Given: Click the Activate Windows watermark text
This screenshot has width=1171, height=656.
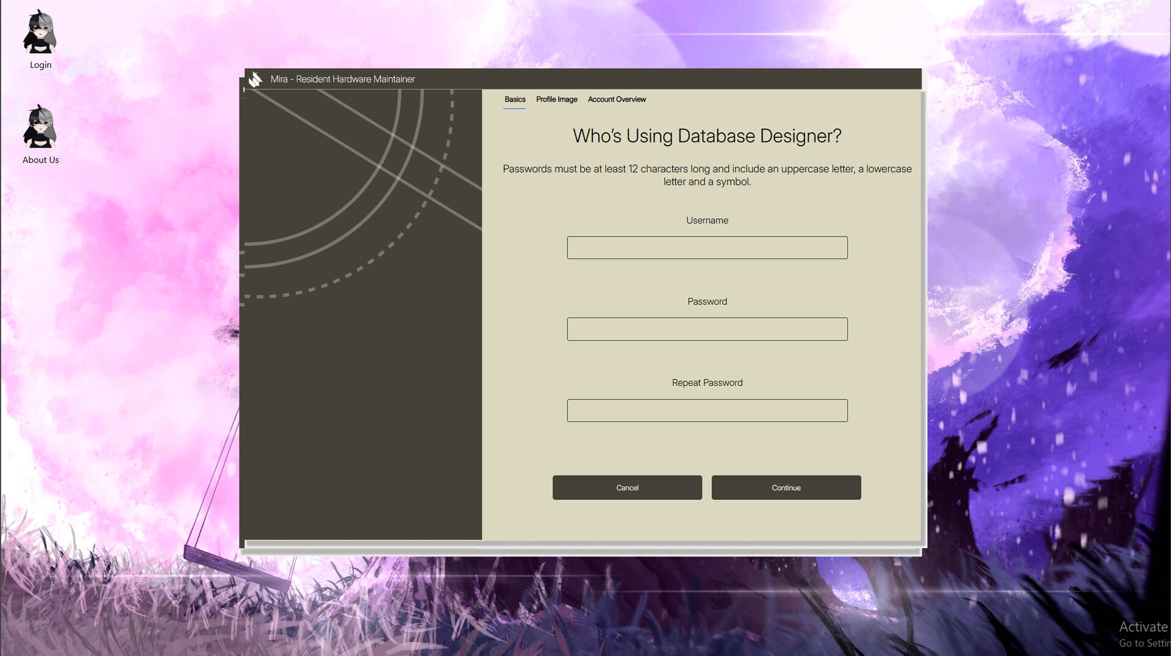Looking at the screenshot, I should click(1142, 627).
